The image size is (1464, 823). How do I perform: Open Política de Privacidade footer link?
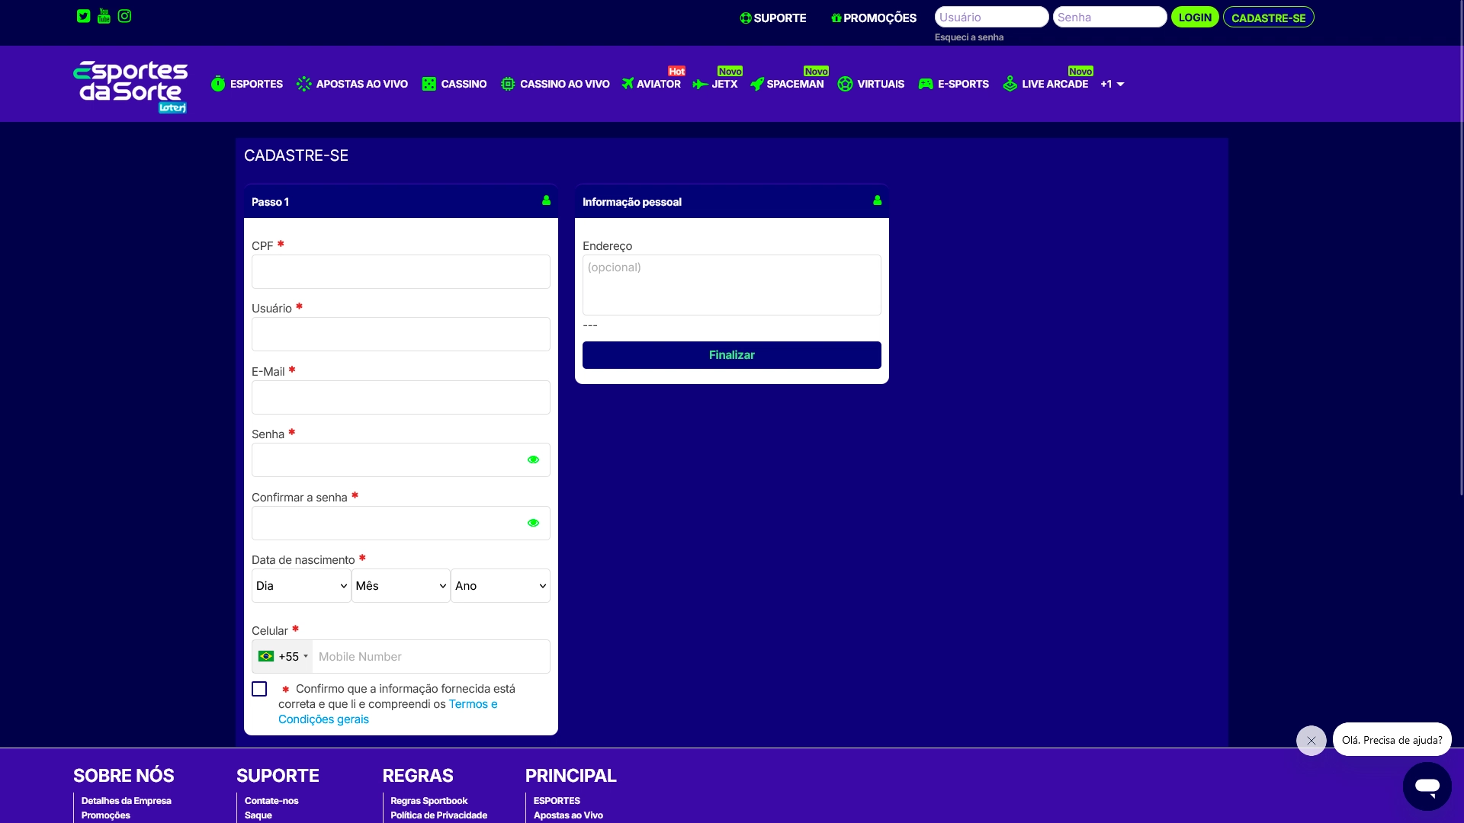[439, 815]
